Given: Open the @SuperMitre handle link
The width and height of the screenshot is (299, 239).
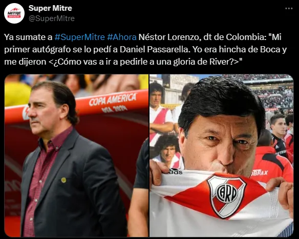Looking at the screenshot, I should (52, 18).
